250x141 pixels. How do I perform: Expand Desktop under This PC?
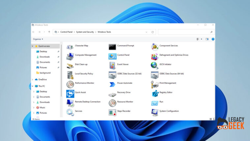34,92
